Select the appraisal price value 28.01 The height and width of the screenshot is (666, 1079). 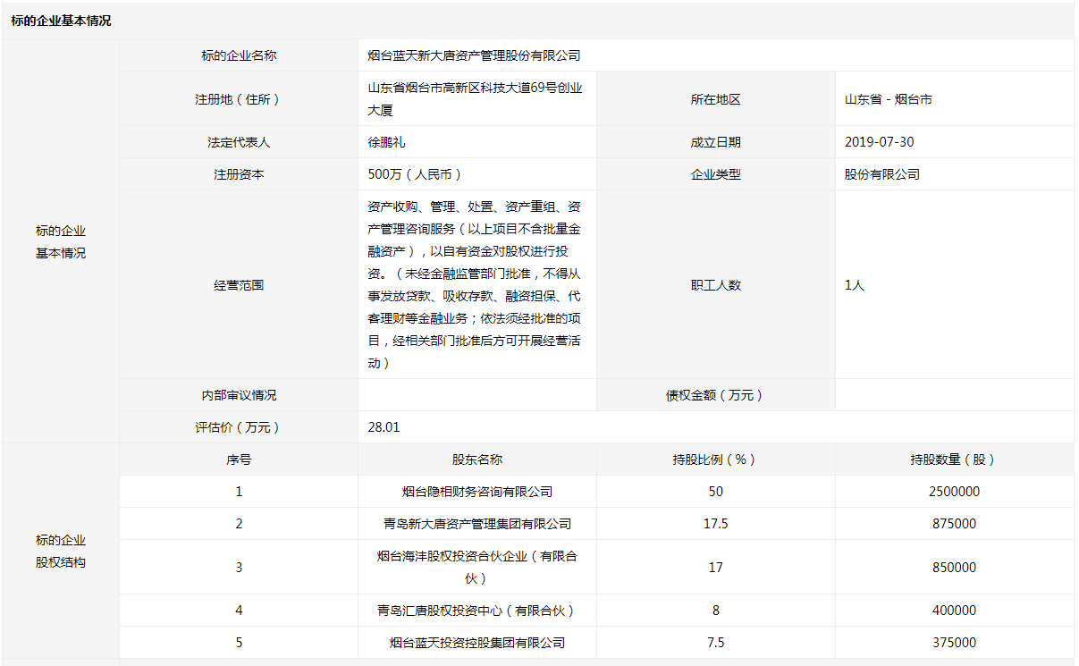tap(384, 427)
